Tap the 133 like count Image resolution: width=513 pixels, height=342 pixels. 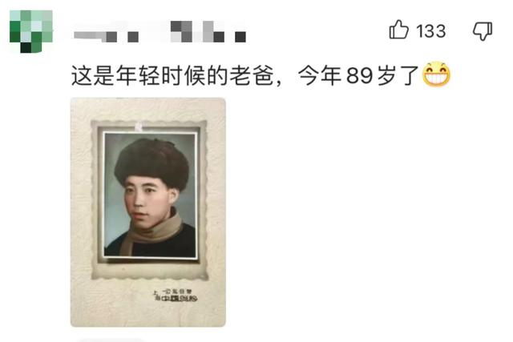point(431,31)
